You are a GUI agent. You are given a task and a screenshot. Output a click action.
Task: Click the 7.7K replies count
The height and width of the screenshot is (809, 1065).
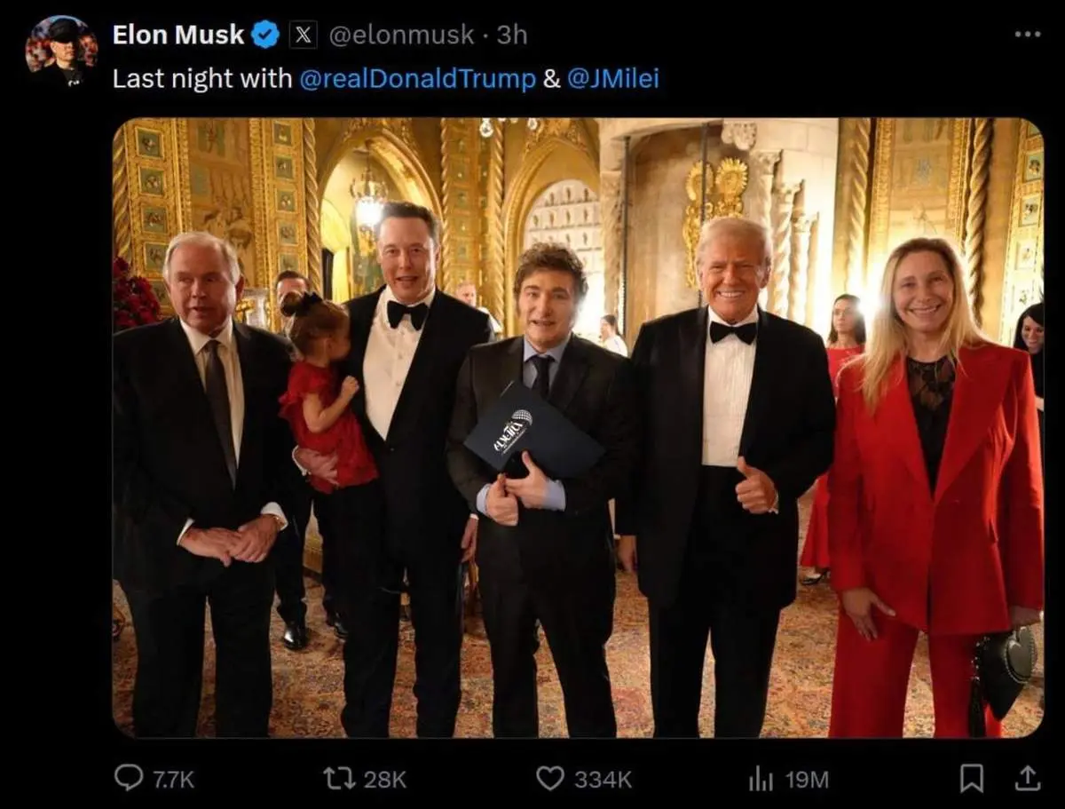coord(173,780)
